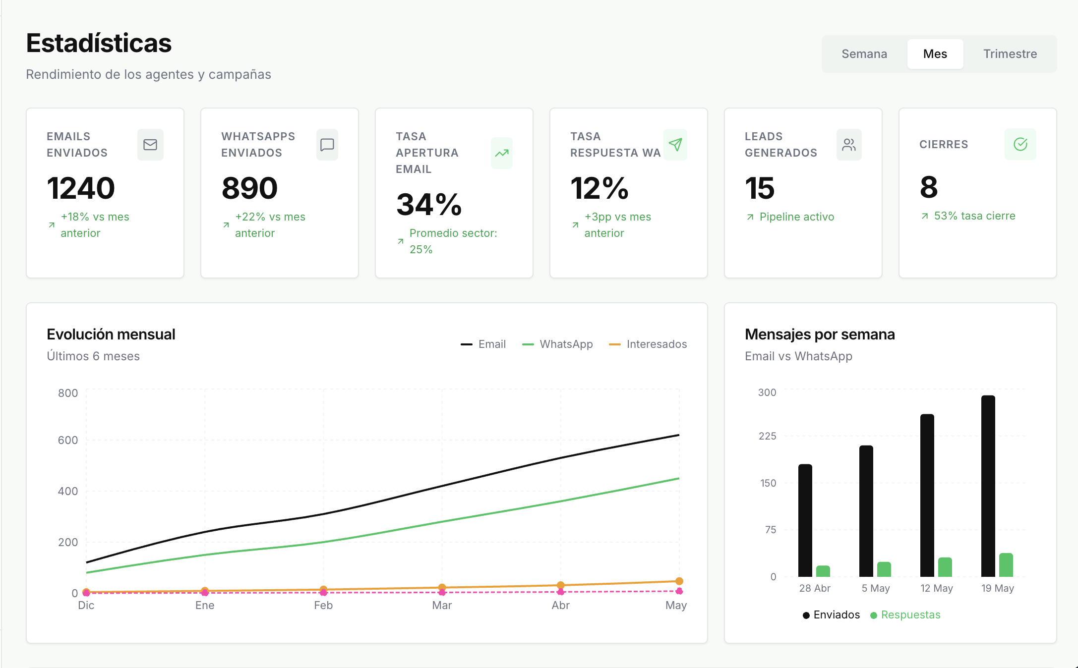Screen dimensions: 1078x668
Task: Click the trending-up icon on Tasa Apertura Email card
Action: (502, 153)
